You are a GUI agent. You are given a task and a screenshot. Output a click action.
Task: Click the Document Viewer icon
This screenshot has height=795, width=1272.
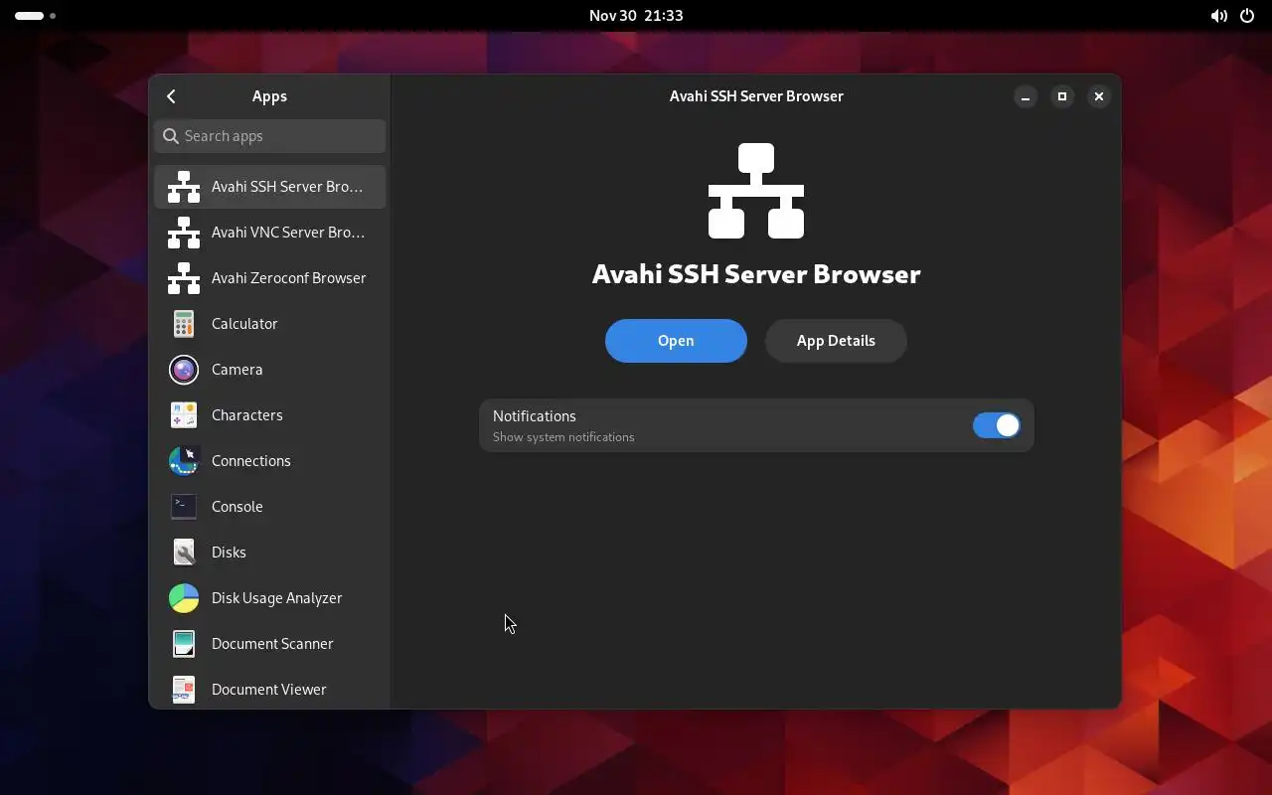(184, 690)
